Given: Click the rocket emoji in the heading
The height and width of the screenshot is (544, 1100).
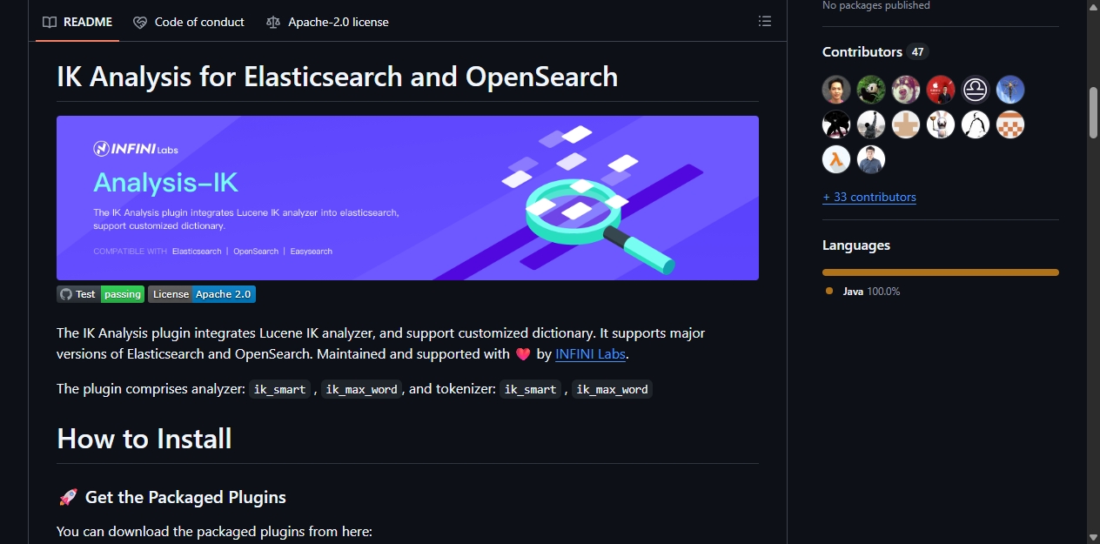Looking at the screenshot, I should (x=68, y=497).
